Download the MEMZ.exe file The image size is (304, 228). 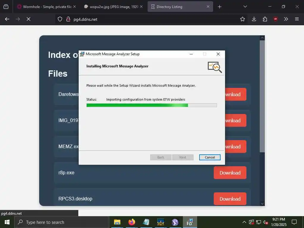235,147
